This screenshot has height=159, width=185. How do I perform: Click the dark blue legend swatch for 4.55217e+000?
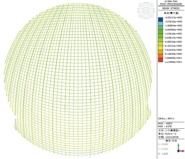click(161, 19)
